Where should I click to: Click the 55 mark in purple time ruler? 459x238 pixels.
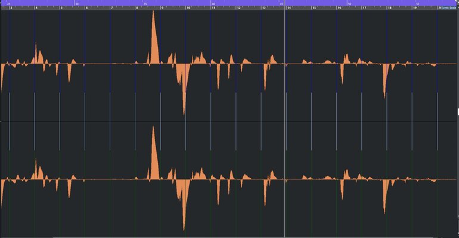(x=418, y=4)
